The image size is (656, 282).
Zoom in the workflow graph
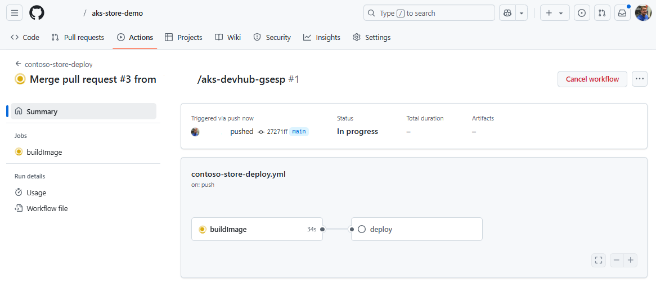[631, 260]
